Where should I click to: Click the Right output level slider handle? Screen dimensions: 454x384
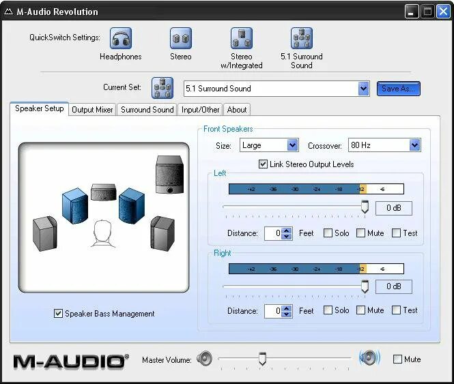tap(365, 286)
